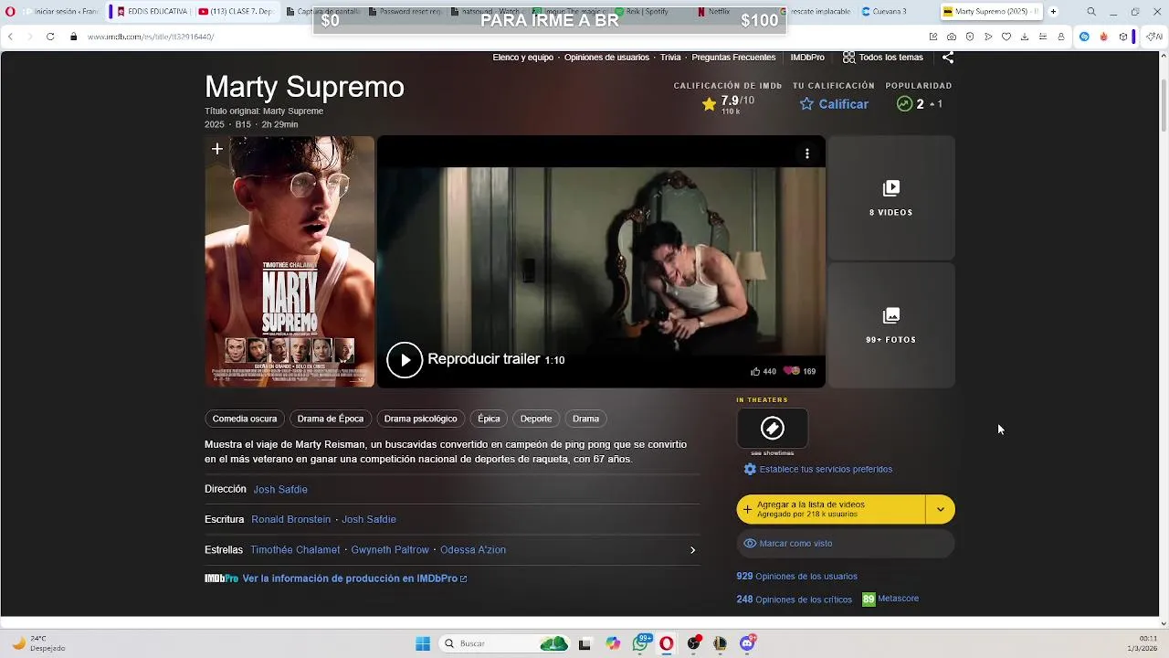Viewport: 1169px width, 658px height.
Task: Select the Épica genre chip
Action: [490, 419]
